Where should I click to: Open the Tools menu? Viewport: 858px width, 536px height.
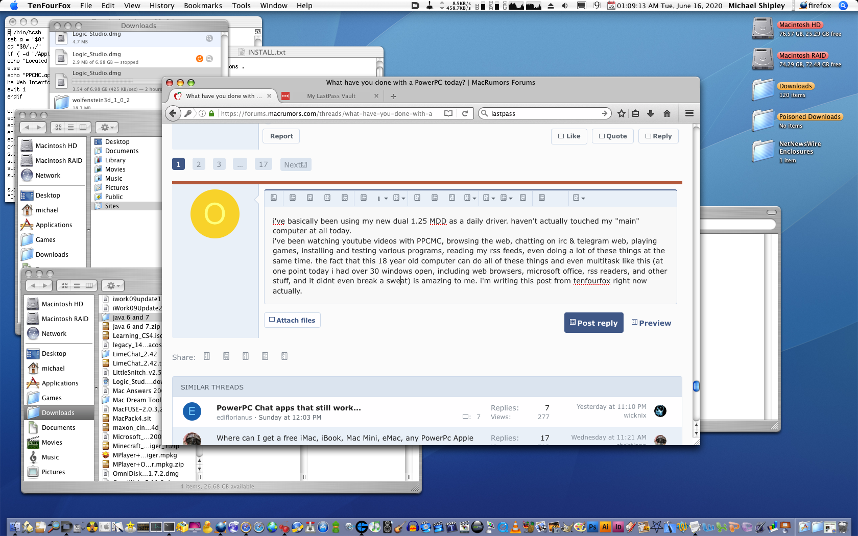[x=241, y=6]
